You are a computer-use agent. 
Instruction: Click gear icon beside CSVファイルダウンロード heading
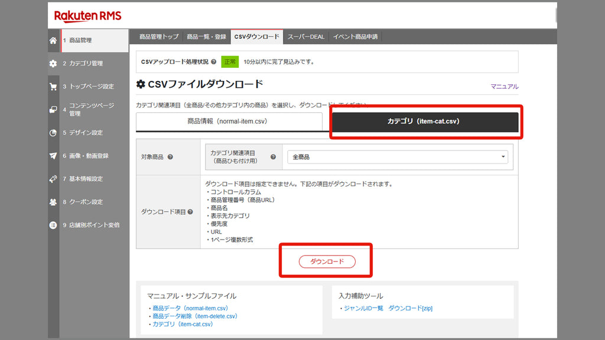coord(141,84)
